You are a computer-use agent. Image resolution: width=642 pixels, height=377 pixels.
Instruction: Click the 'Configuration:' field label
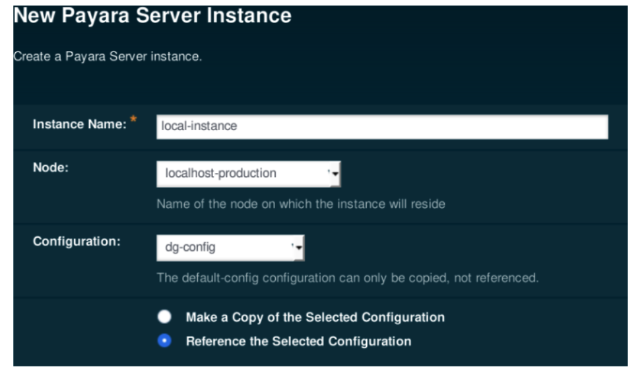click(x=77, y=241)
